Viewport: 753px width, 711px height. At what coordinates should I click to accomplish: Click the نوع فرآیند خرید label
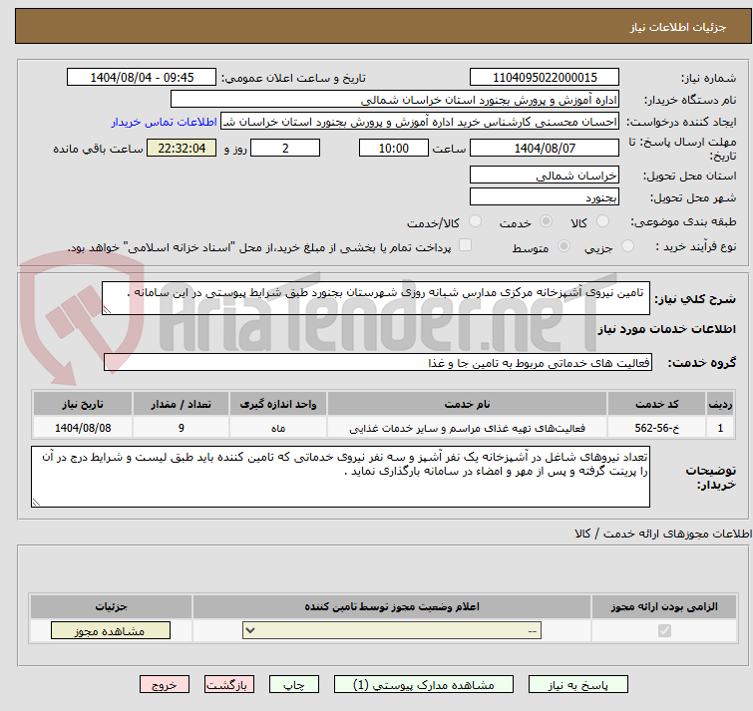coord(696,246)
